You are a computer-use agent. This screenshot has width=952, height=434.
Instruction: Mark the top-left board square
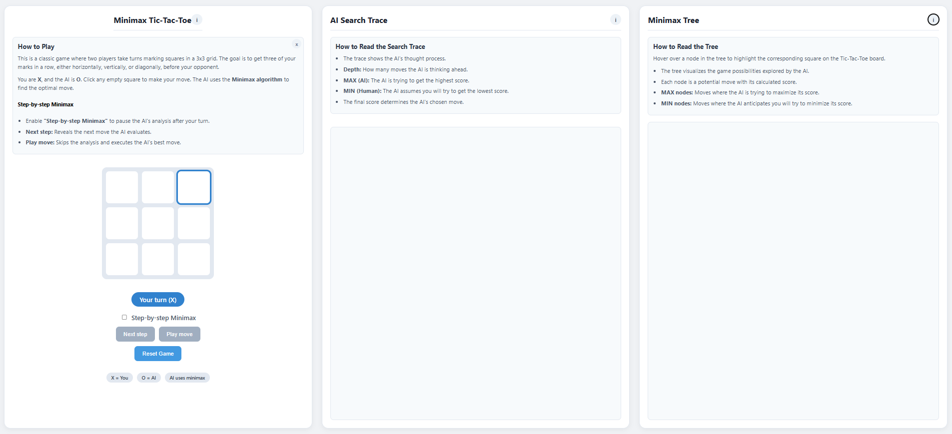click(122, 187)
